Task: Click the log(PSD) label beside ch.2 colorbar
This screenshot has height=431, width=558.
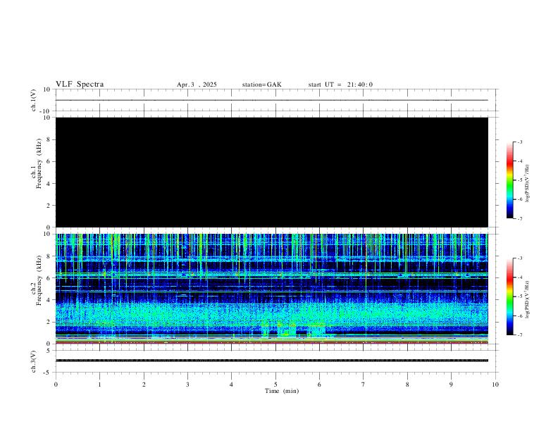Action: click(x=527, y=299)
